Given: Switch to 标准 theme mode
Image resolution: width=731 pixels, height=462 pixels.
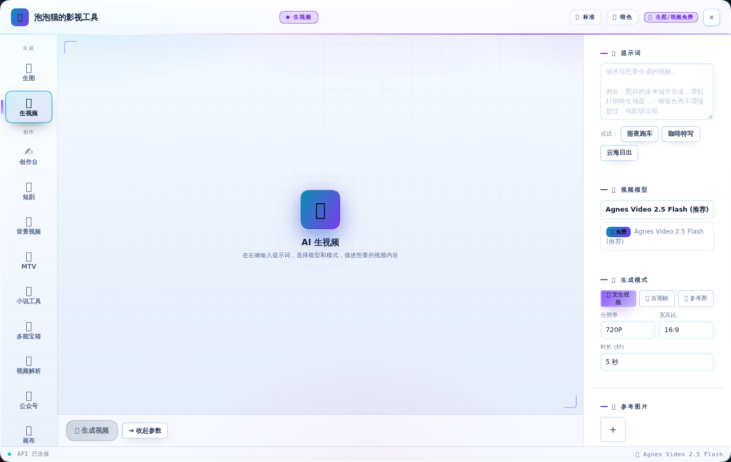Looking at the screenshot, I should tap(585, 17).
